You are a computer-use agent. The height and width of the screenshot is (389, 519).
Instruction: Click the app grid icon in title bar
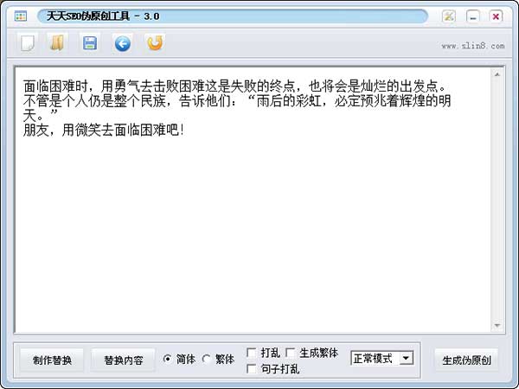(x=21, y=16)
